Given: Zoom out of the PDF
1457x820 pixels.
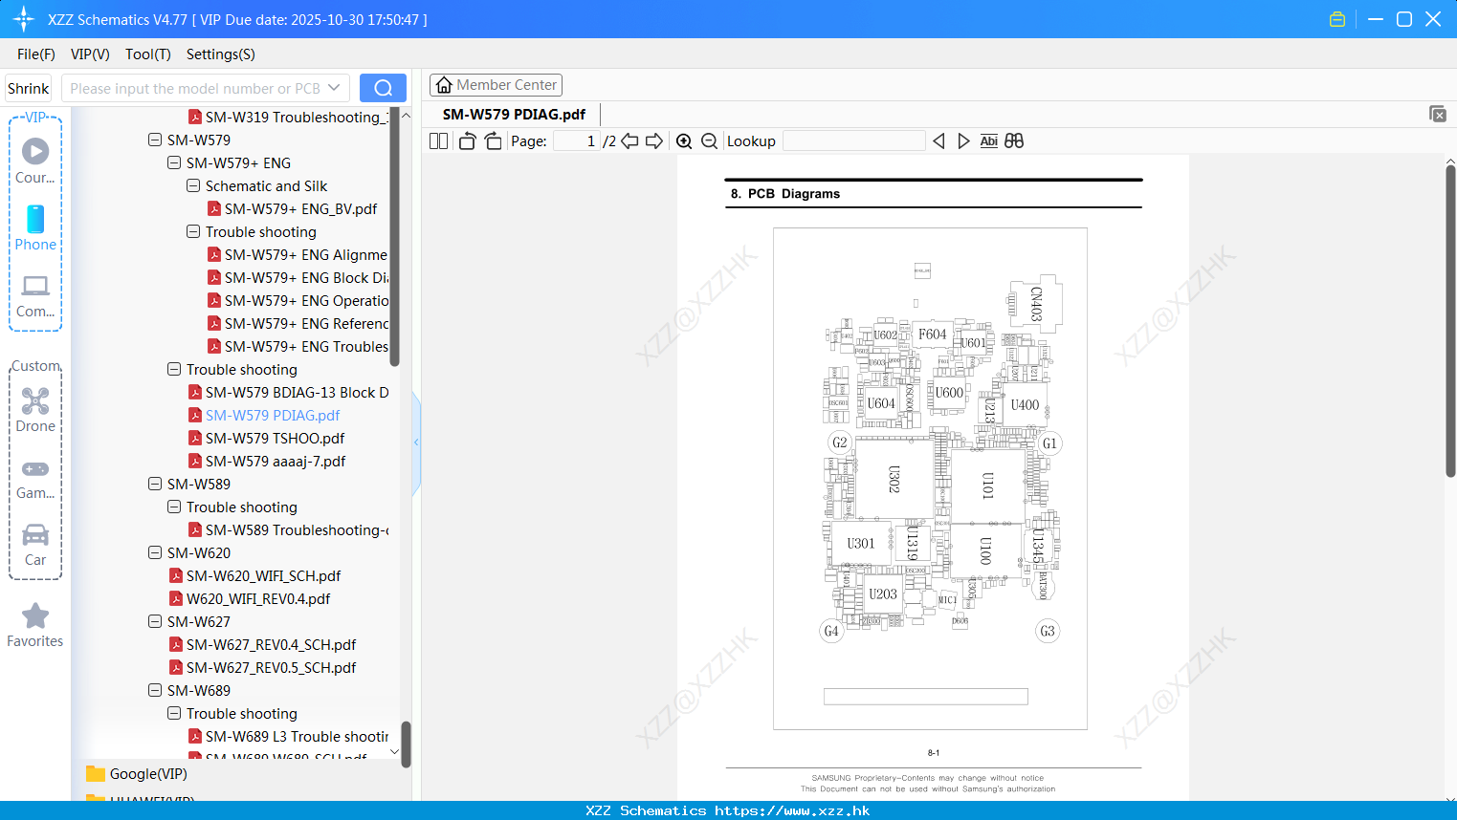Looking at the screenshot, I should [709, 140].
